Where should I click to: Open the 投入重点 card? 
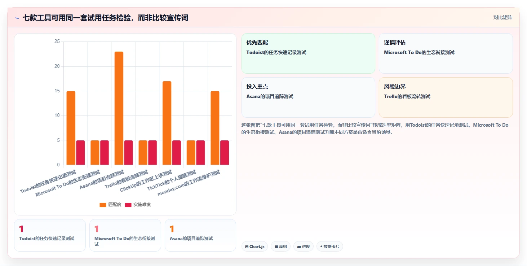308,97
